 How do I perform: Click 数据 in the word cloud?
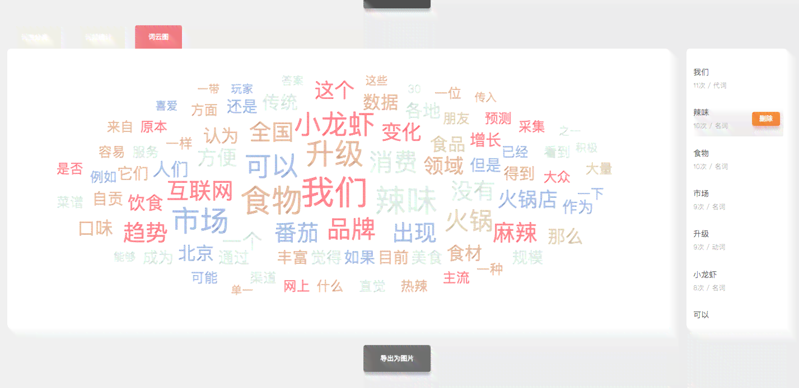380,102
